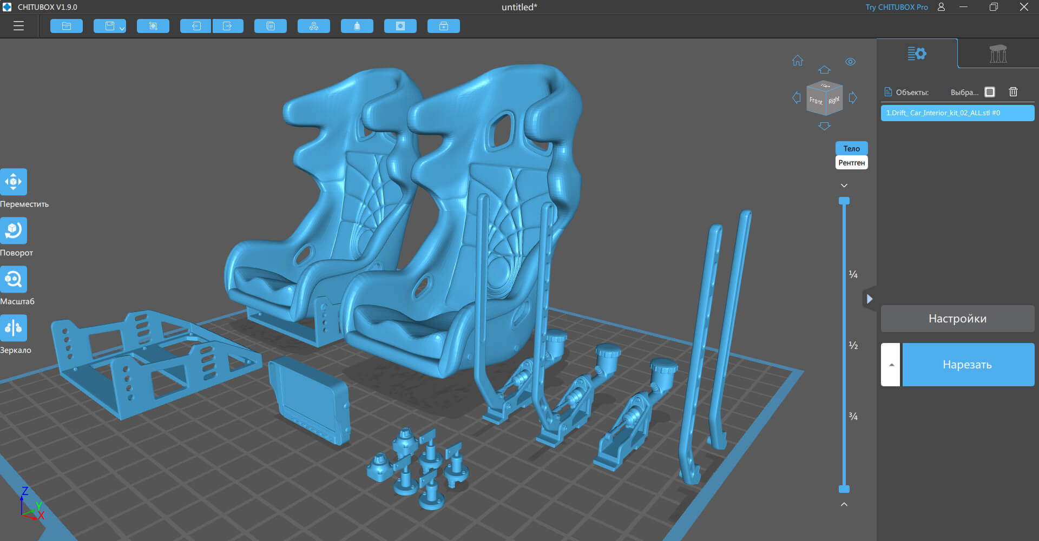The width and height of the screenshot is (1039, 541).
Task: Toggle the eye view visibility icon
Action: pos(850,62)
